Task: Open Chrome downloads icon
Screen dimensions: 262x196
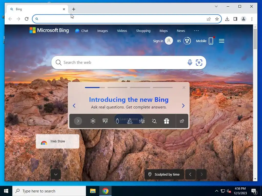Action: [x=227, y=19]
